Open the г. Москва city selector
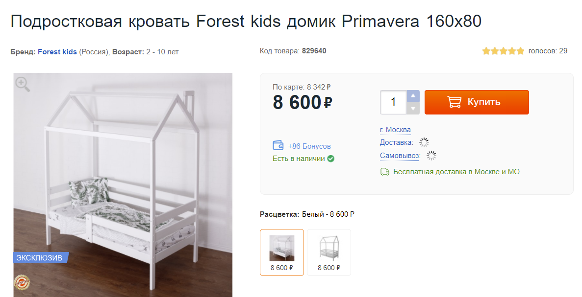Screen dimensions: 582x297 coord(395,130)
